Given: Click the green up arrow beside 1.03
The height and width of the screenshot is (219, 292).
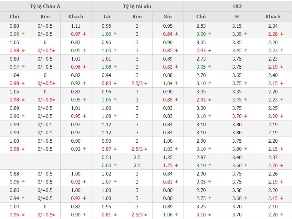Looking at the screenshot, I should pos(177,149).
